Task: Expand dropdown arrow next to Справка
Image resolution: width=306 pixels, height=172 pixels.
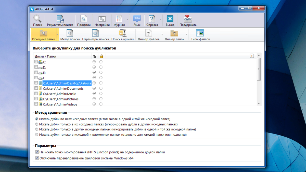Action: click(160, 20)
